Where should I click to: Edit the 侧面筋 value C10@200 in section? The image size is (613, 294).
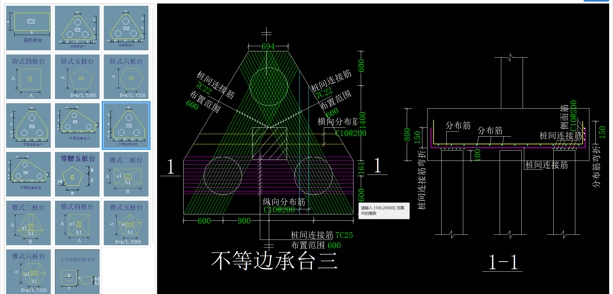[x=573, y=116]
